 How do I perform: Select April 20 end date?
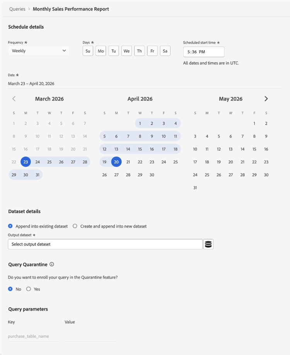tap(116, 162)
